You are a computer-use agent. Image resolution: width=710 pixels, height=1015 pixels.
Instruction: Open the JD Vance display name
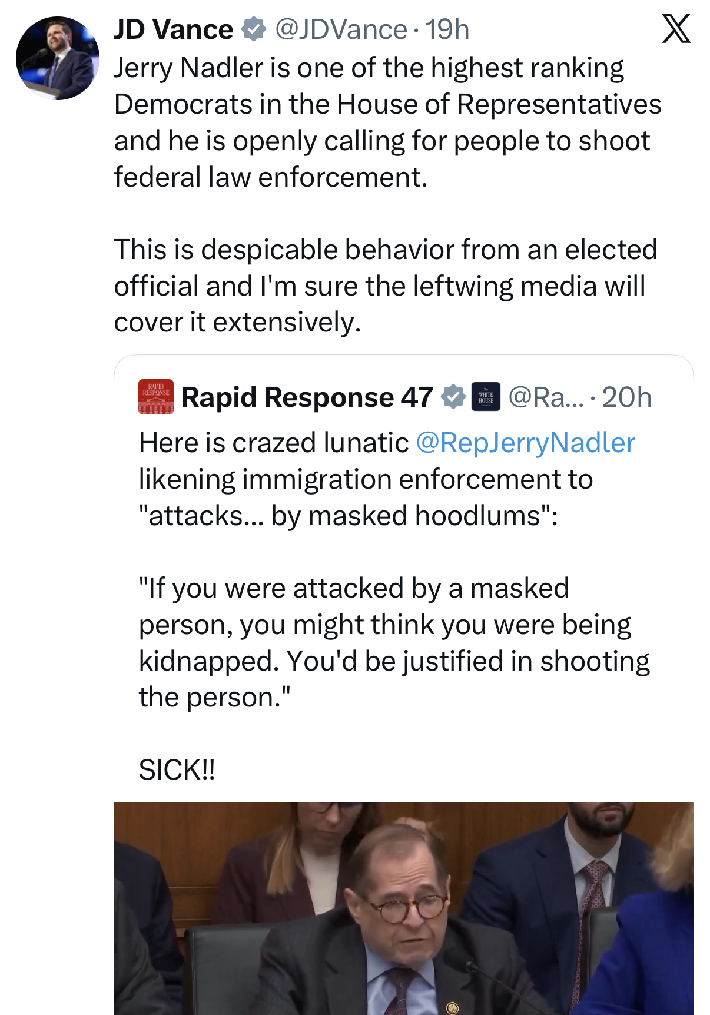click(x=174, y=29)
